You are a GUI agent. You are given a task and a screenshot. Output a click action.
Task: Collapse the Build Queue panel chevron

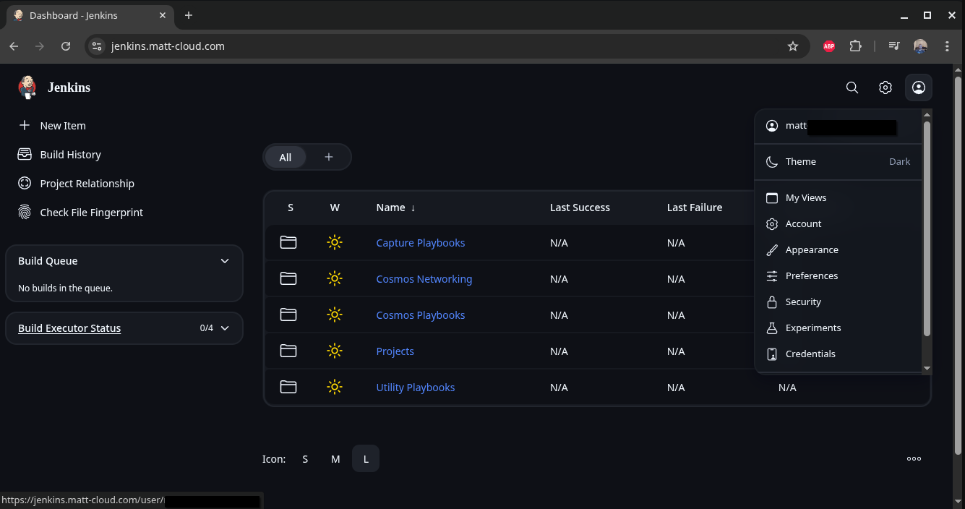225,261
